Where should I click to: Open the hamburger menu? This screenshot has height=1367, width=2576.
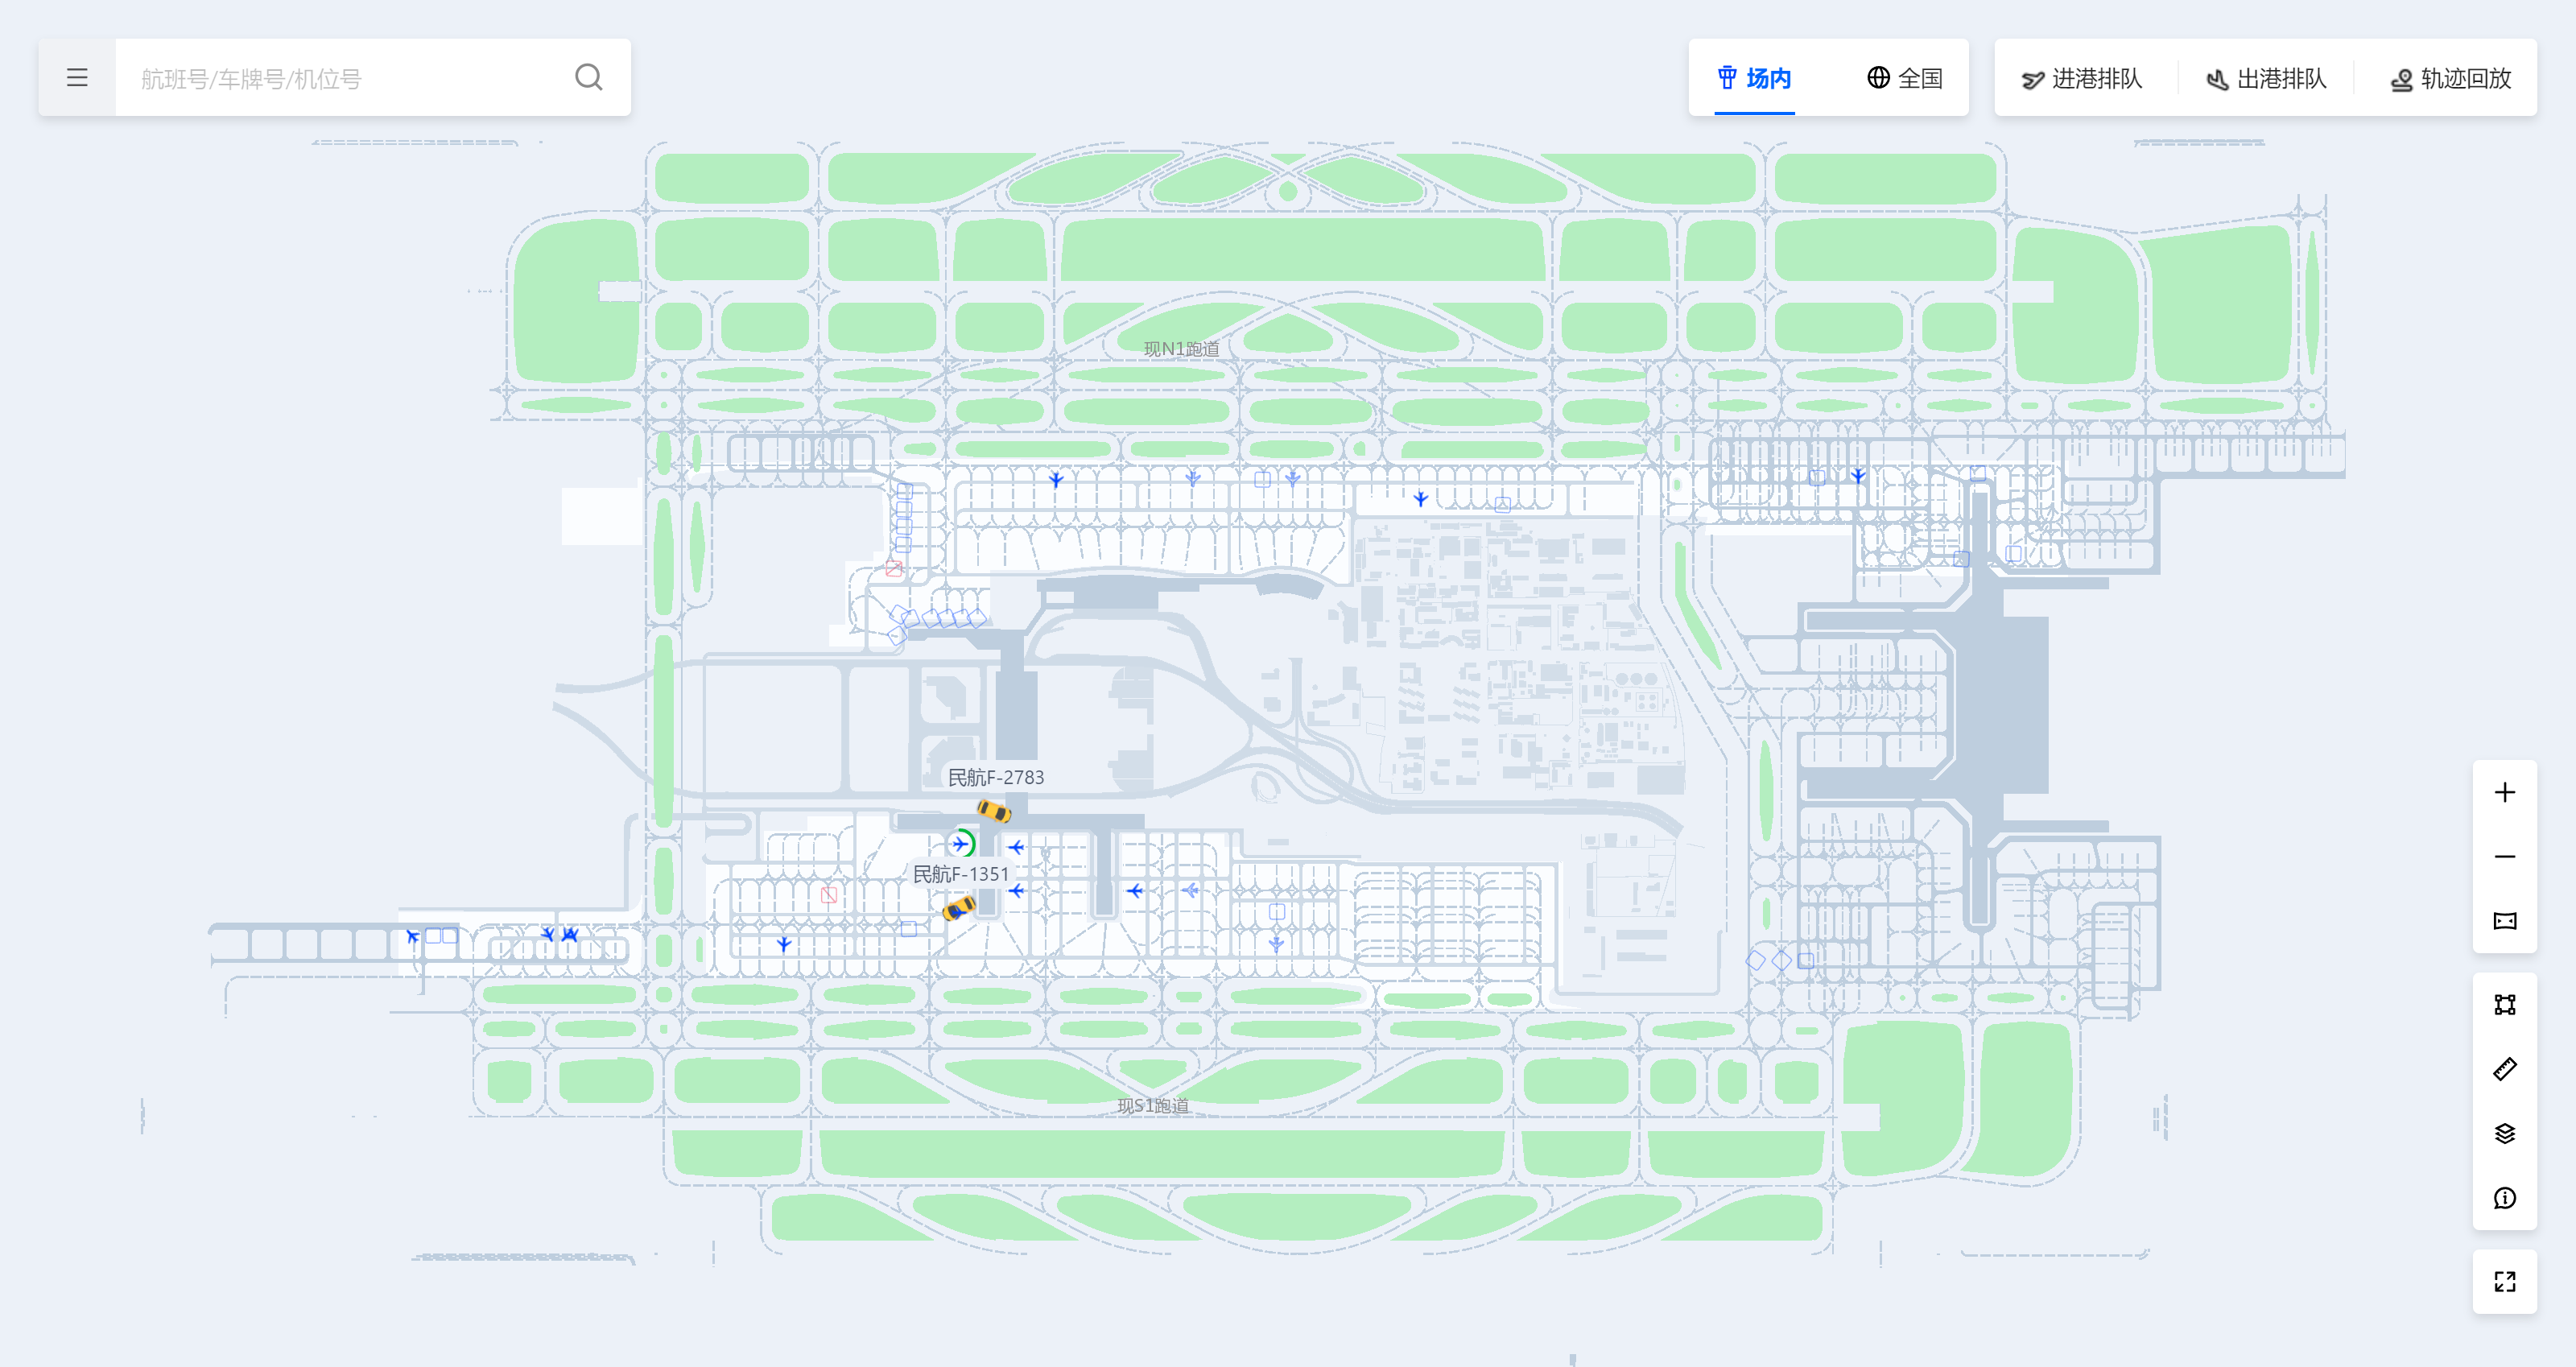click(x=77, y=78)
